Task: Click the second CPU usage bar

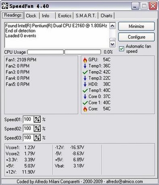Action: (x=83, y=52)
